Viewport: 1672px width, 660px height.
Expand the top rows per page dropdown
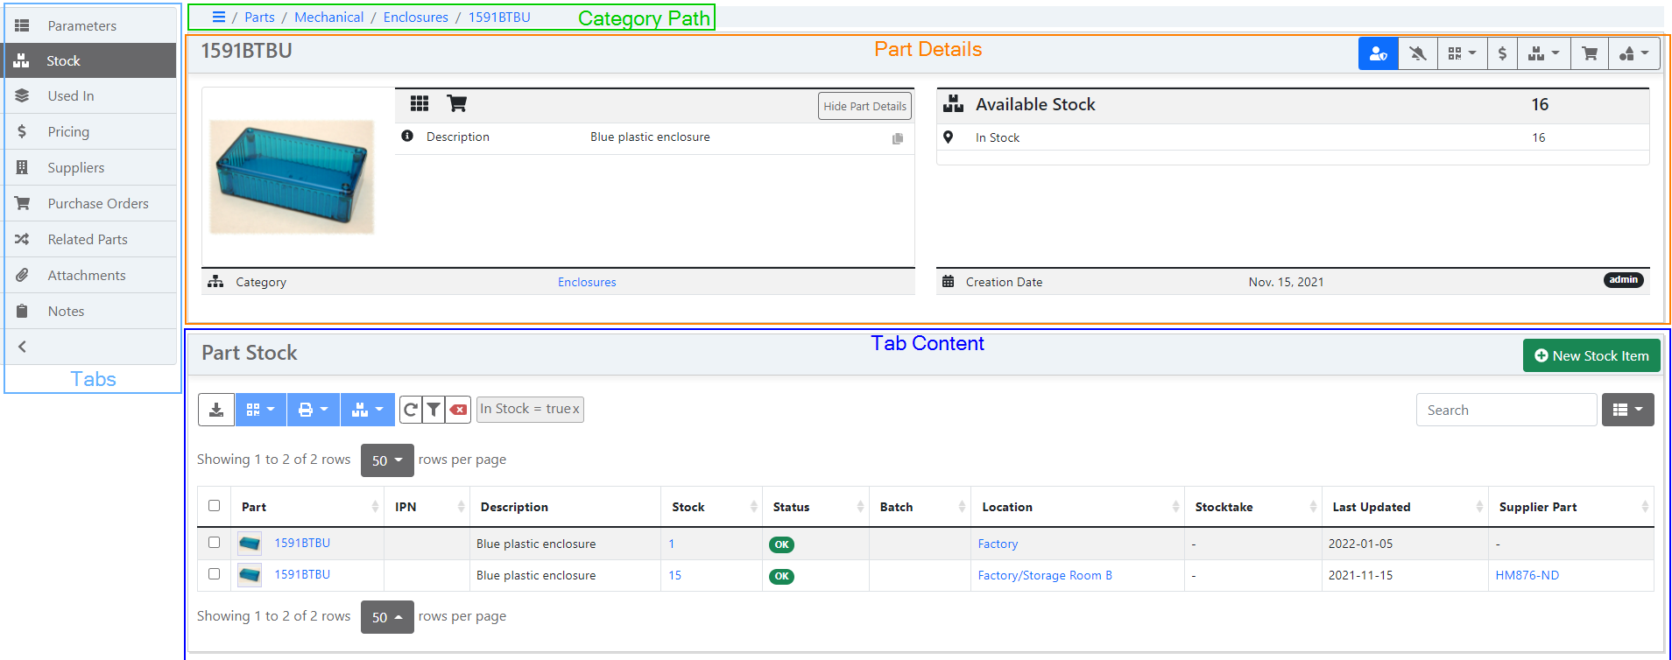click(387, 460)
